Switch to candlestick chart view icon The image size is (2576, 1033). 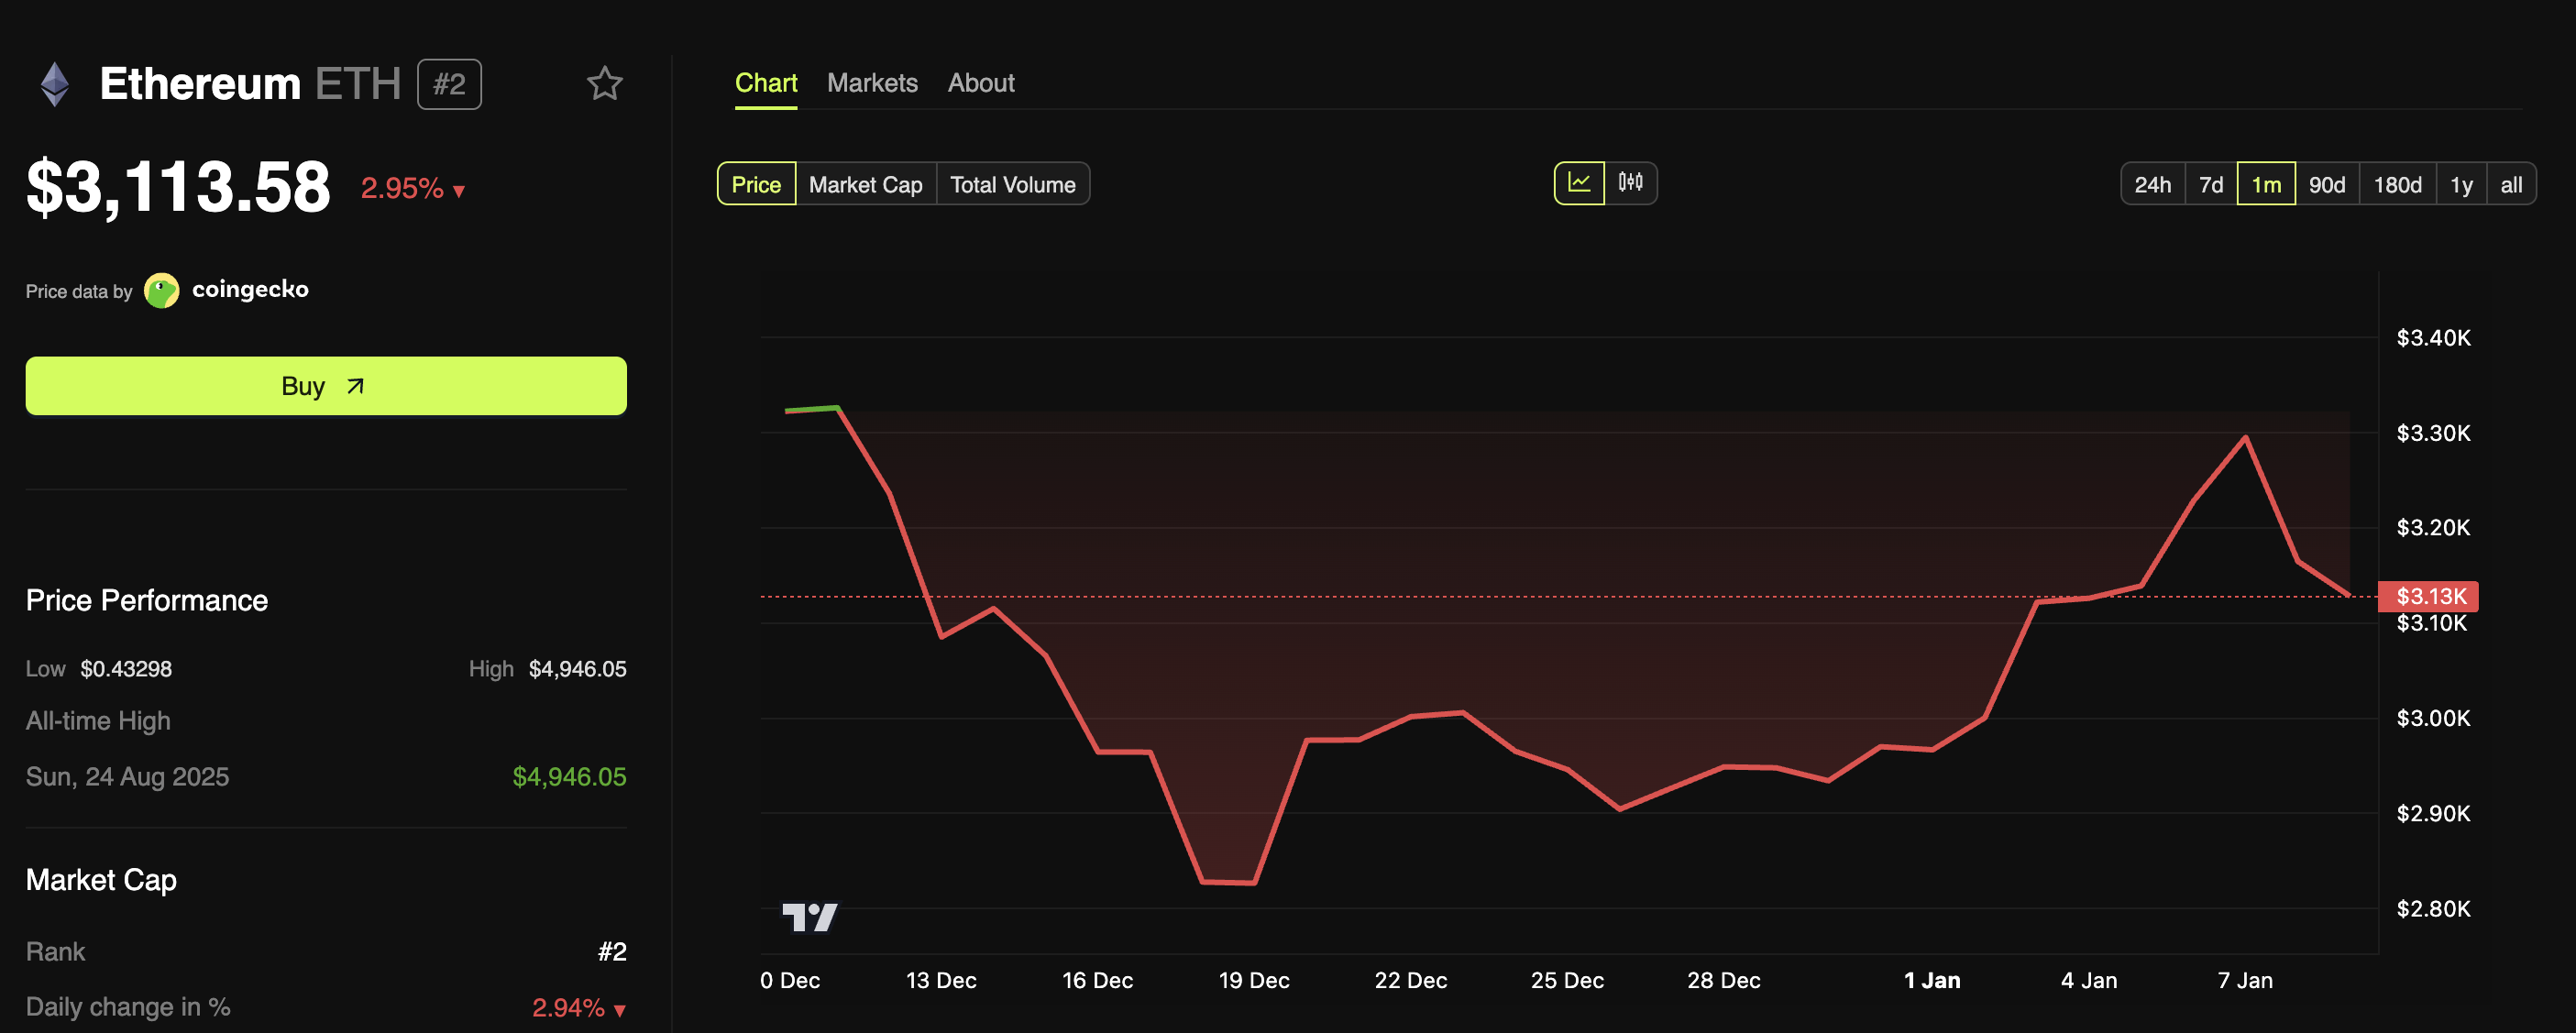[1630, 183]
